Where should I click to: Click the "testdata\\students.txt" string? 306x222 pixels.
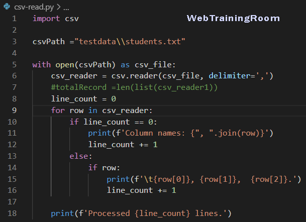point(130,42)
